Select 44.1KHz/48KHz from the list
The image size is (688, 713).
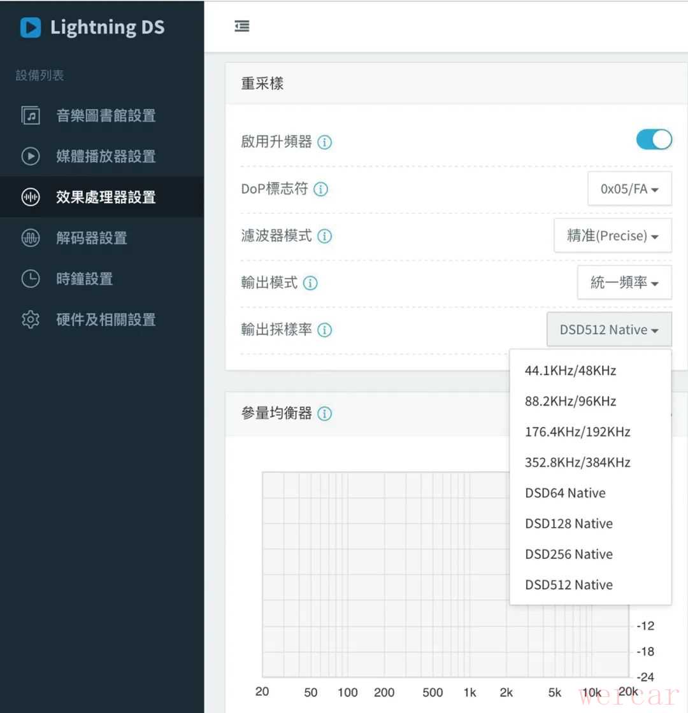[570, 371]
